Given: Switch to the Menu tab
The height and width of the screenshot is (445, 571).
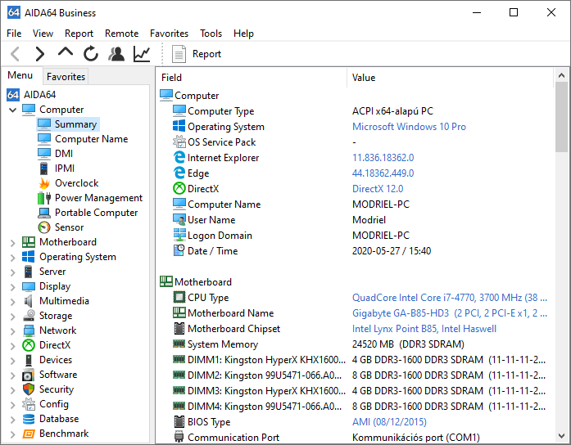Looking at the screenshot, I should tap(20, 75).
